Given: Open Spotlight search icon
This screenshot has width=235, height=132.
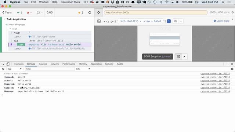Looking at the screenshot, I should (223, 2).
